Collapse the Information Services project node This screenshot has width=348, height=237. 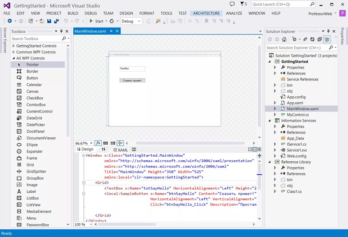[x=270, y=120]
